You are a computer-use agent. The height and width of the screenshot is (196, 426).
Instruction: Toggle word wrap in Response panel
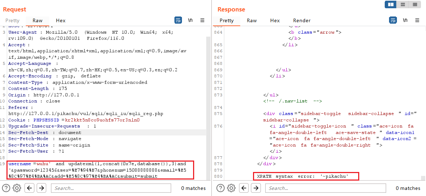[393, 20]
